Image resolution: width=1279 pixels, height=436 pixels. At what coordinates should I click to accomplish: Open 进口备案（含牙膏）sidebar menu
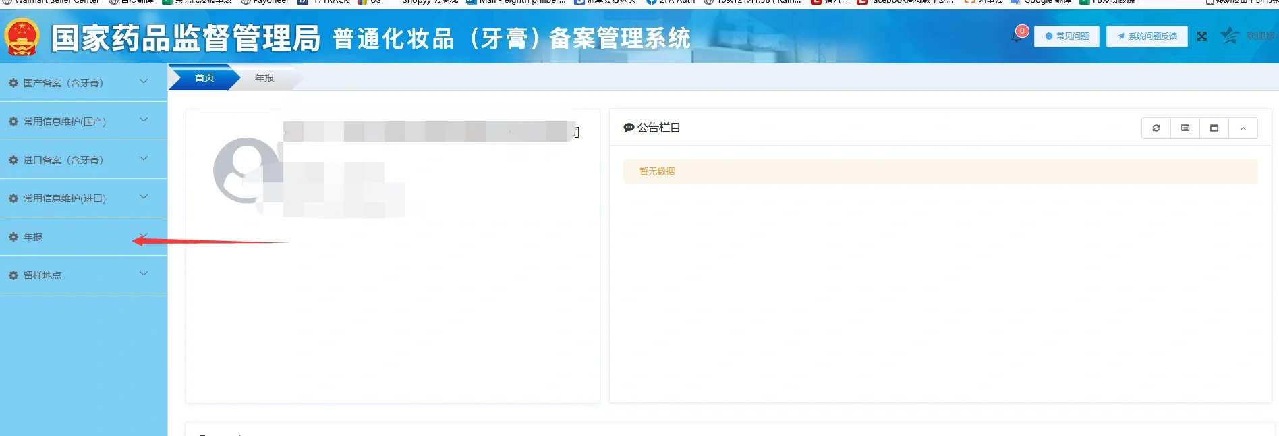(x=84, y=160)
